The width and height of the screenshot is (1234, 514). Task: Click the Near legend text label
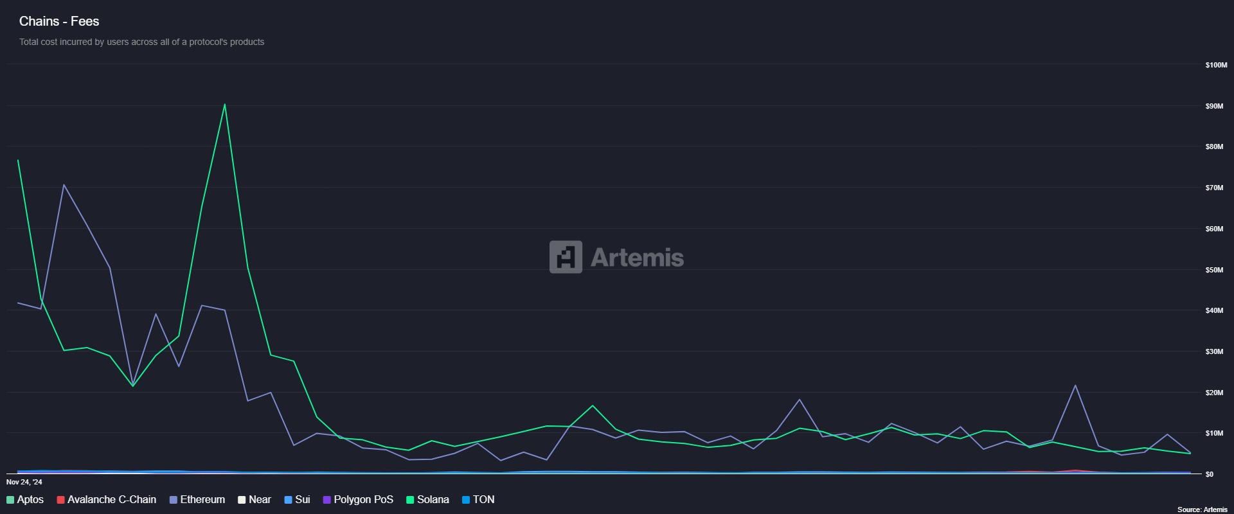click(x=260, y=500)
